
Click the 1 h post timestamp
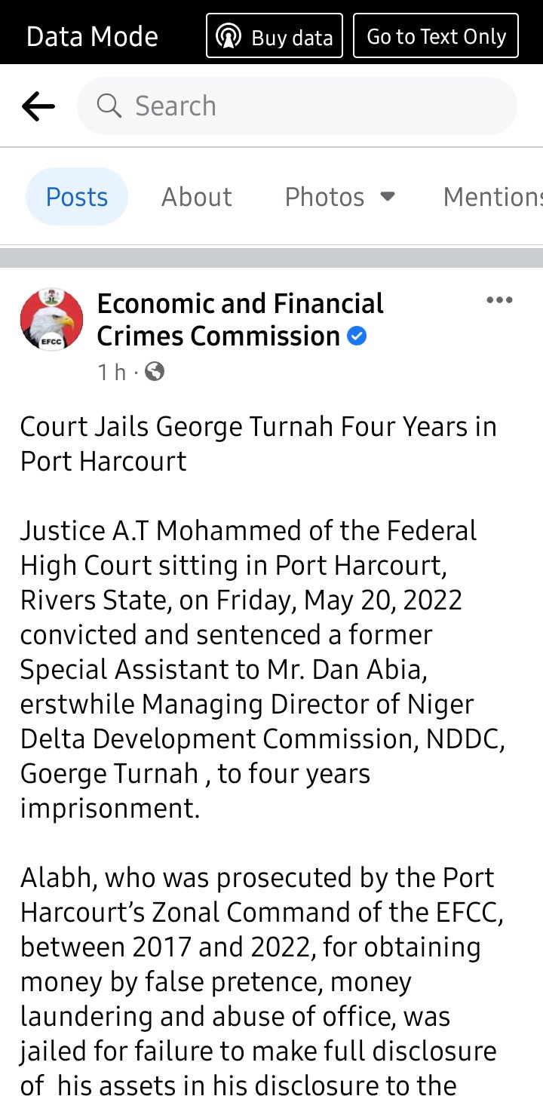click(112, 372)
